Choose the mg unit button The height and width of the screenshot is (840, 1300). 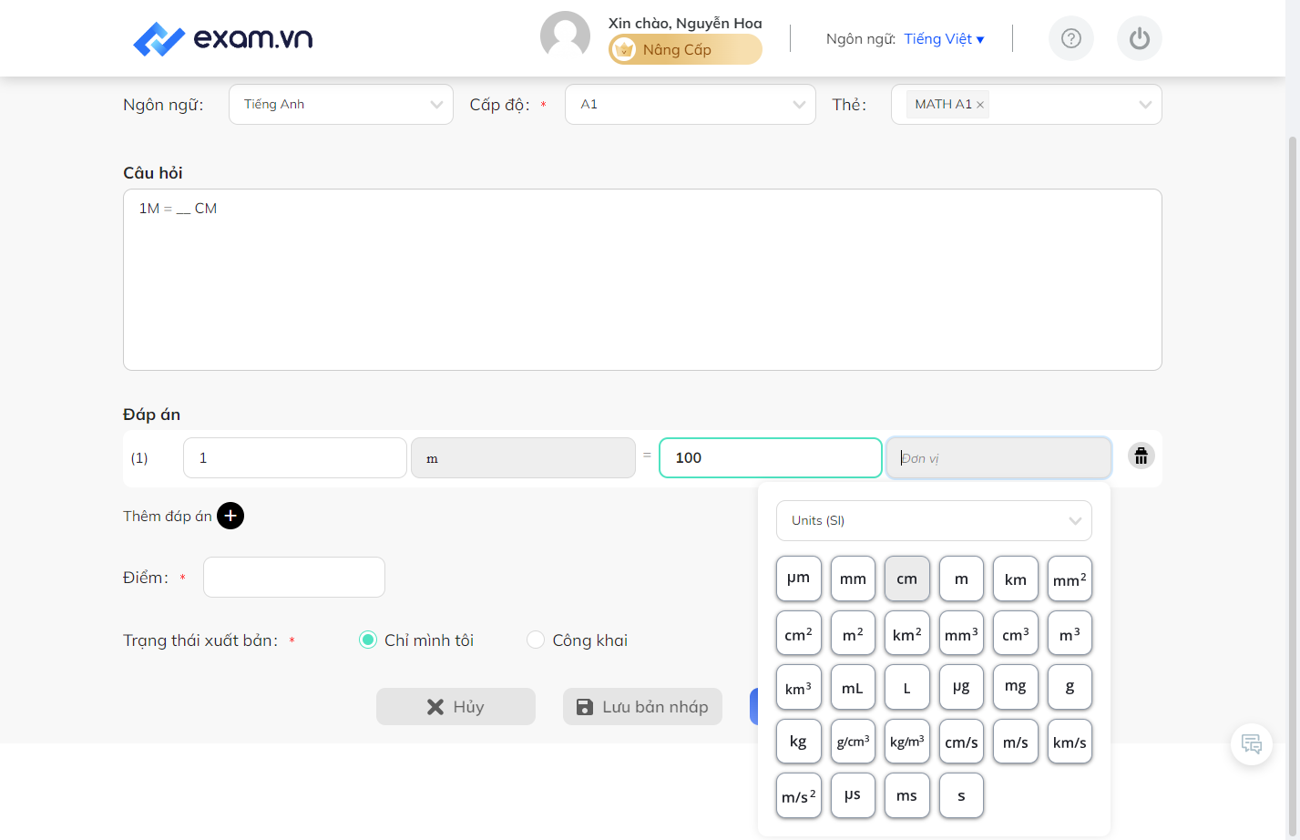click(1016, 687)
